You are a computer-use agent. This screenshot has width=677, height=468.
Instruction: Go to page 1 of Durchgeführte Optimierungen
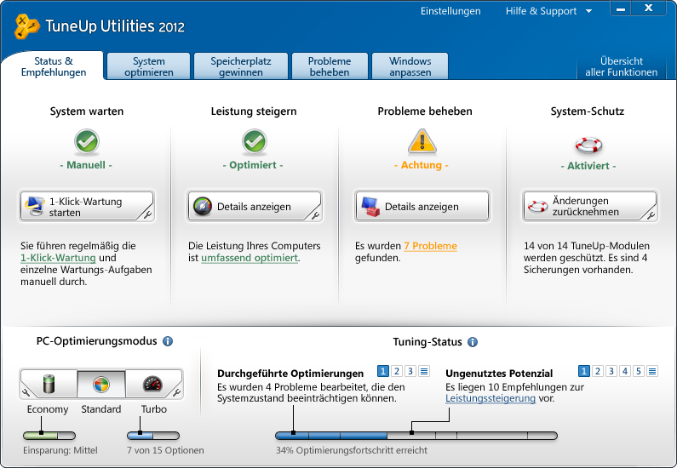(x=383, y=371)
